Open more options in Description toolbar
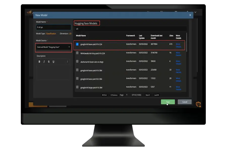Image resolution: width=227 pixels, height=151 pixels. pyautogui.click(x=67, y=62)
